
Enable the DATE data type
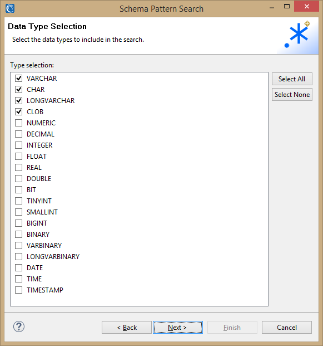(18, 267)
